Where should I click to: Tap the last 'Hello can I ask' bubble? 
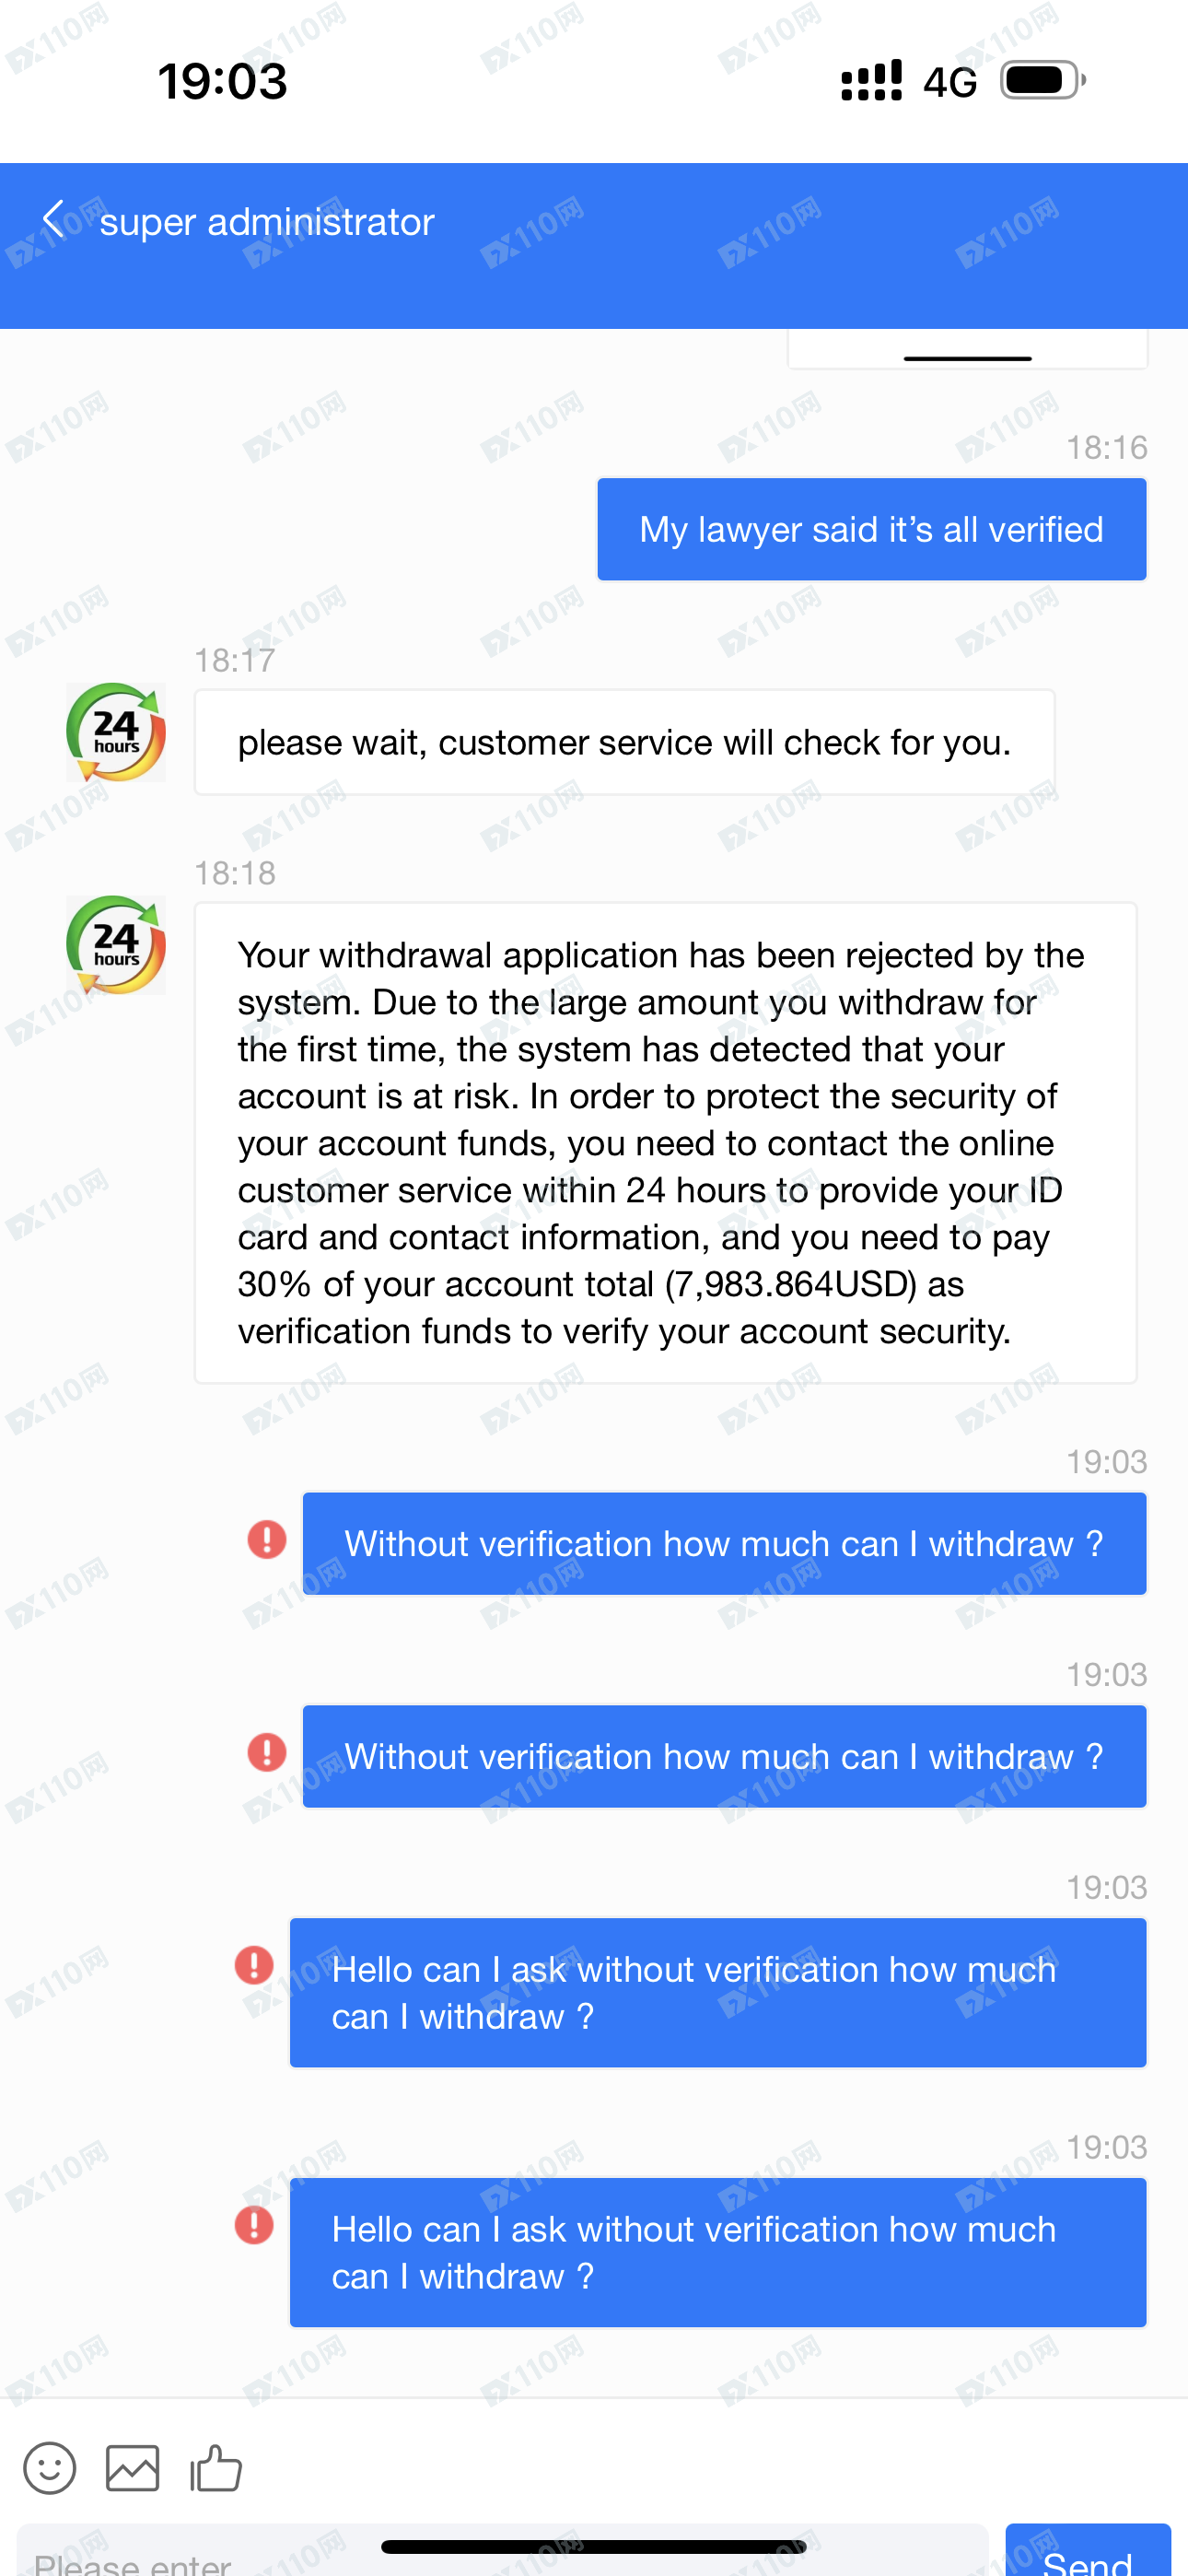718,2252
